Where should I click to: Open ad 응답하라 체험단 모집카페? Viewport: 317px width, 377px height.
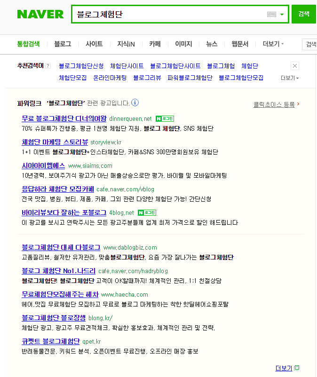pos(58,189)
